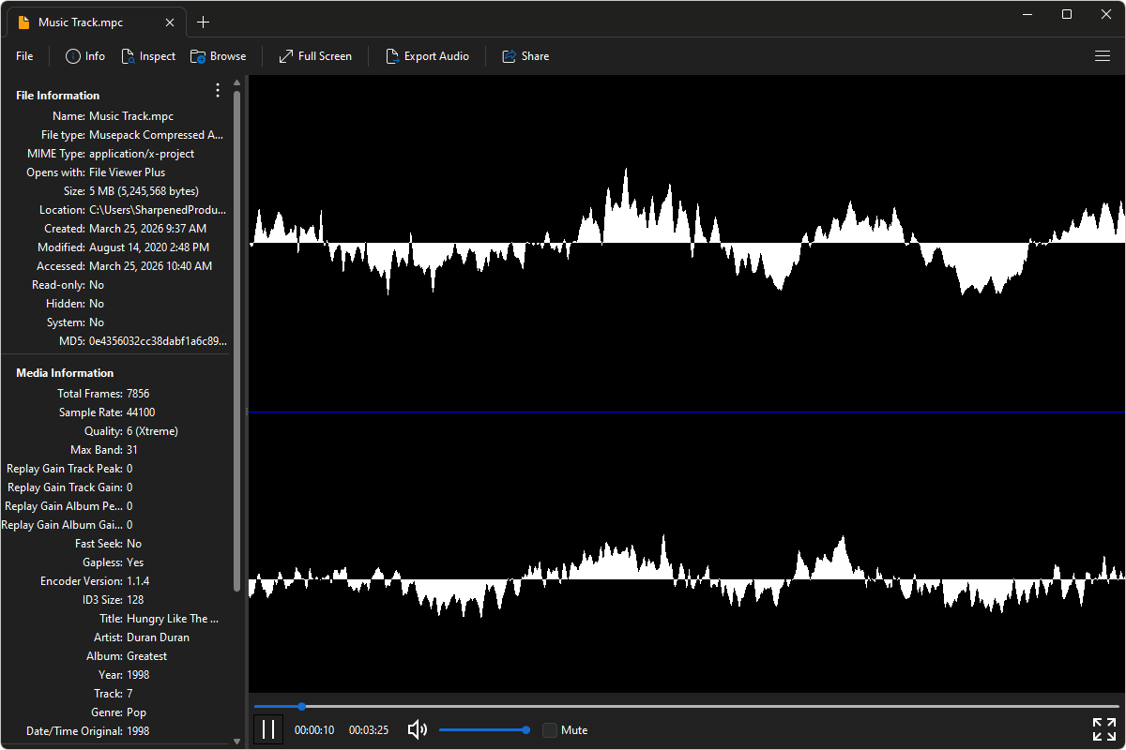Close the Music Track.mpc tab
The image size is (1126, 750).
pyautogui.click(x=169, y=21)
